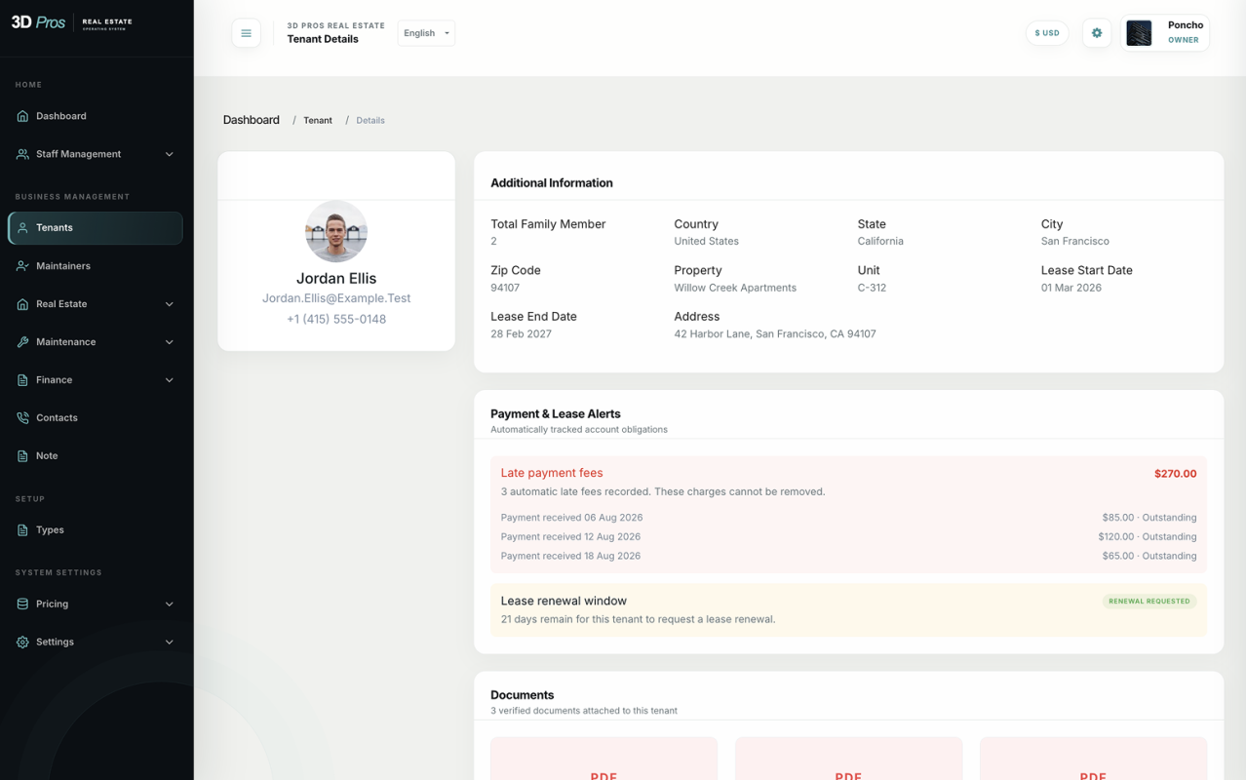Expand the Maintenance submenu chevron
The width and height of the screenshot is (1246, 780).
[170, 342]
